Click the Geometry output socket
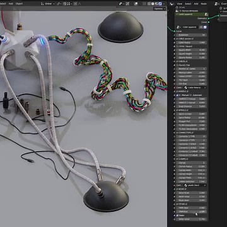Image resolution: width=227 pixels, height=227 pixels. (208, 18)
